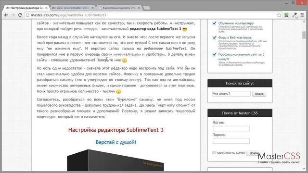Image resolution: width=308 pixels, height=173 pixels.
Task: Click the emoji after 'Поверьте мне'
Action: (x=124, y=61)
